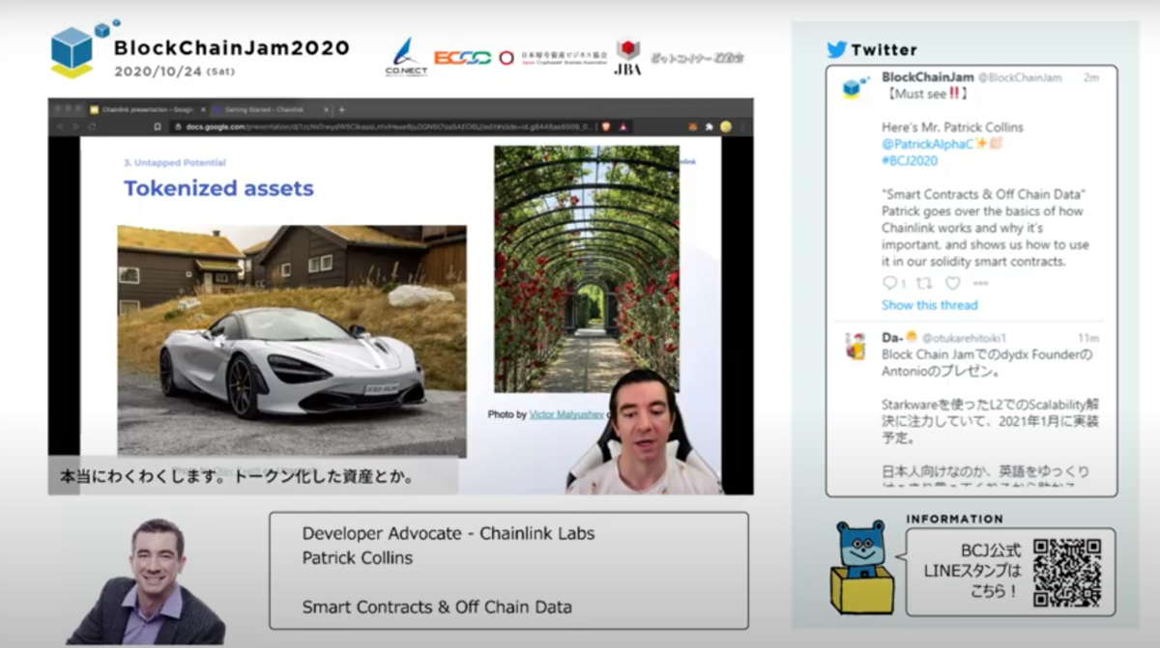This screenshot has width=1160, height=648.
Task: Open a new browser tab with plus
Action: tap(342, 110)
